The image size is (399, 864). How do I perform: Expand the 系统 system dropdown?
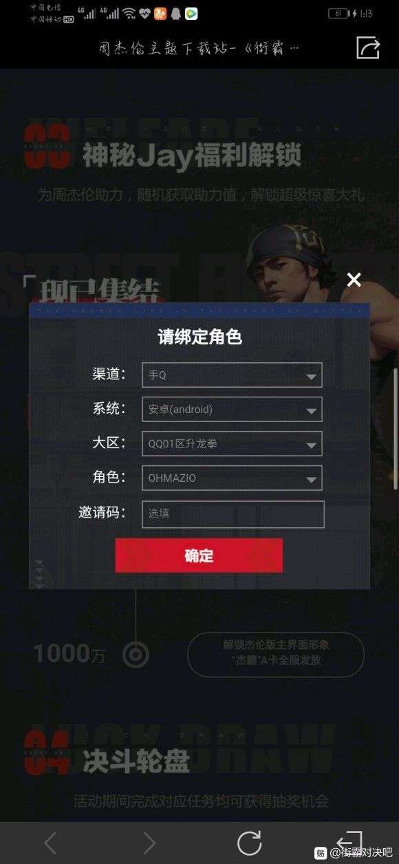tap(232, 410)
